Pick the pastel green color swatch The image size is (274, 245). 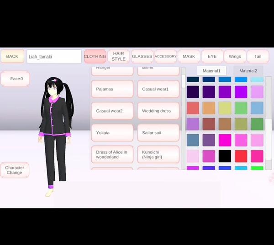point(241,108)
